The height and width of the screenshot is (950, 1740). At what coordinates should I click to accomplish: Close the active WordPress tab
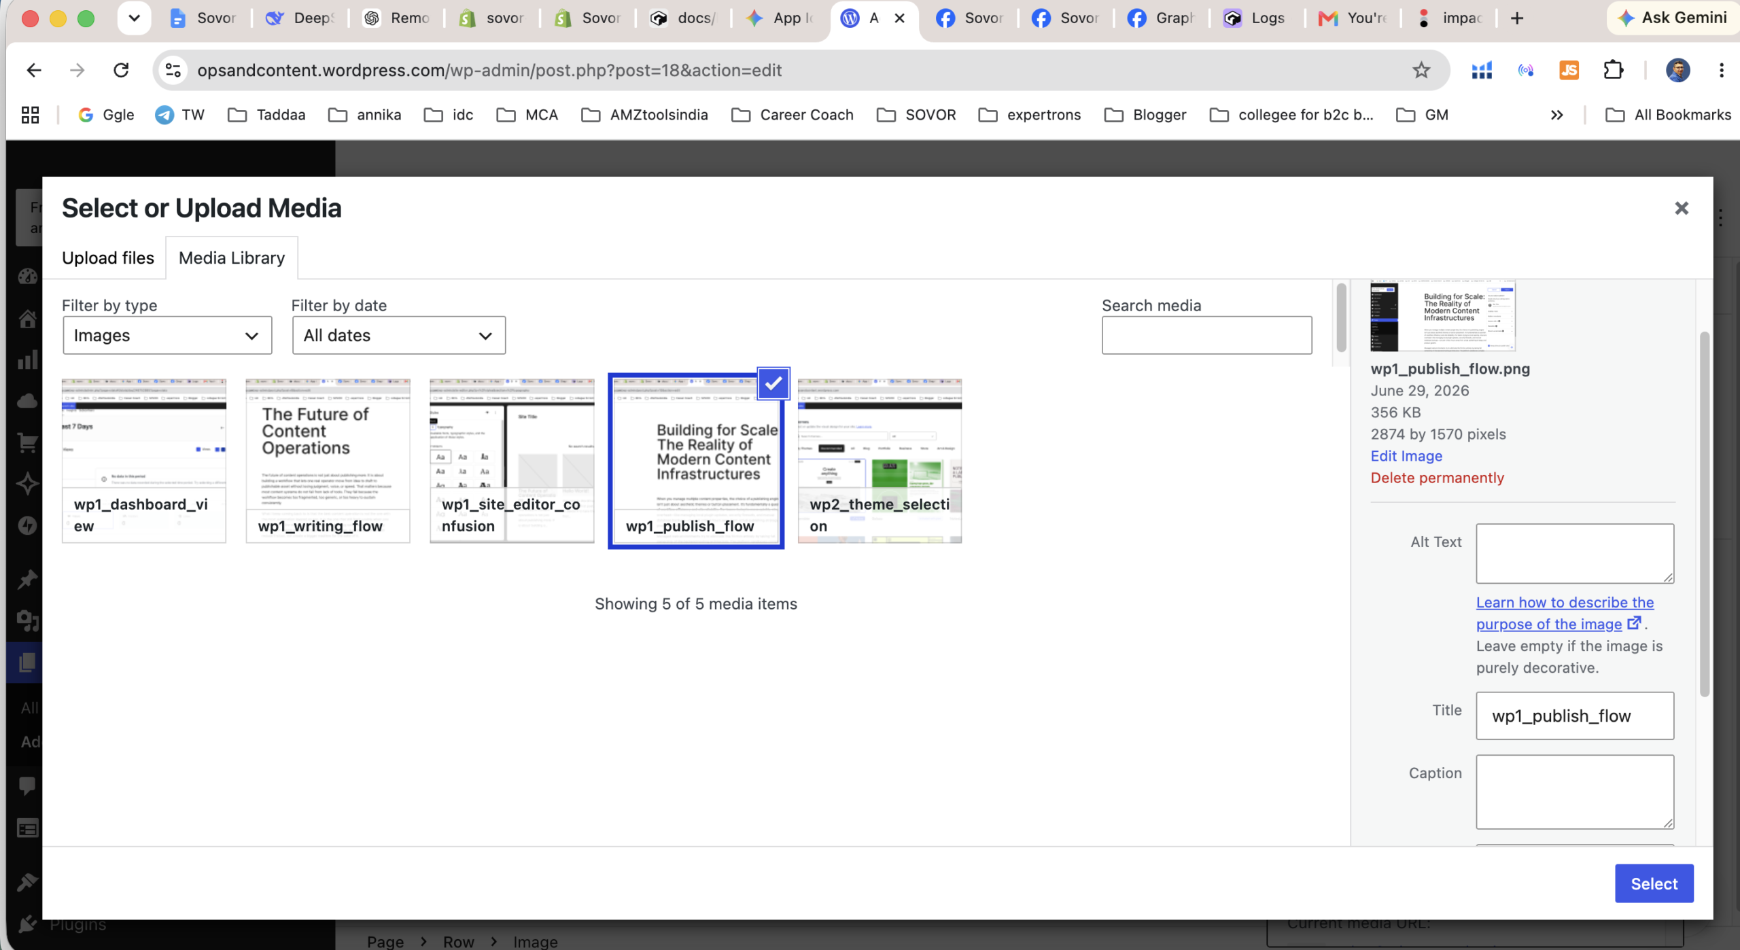point(899,18)
